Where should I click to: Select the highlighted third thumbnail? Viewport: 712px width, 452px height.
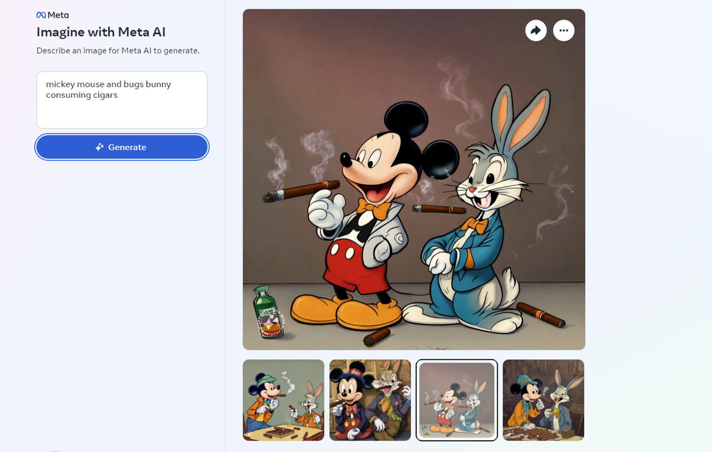(457, 400)
